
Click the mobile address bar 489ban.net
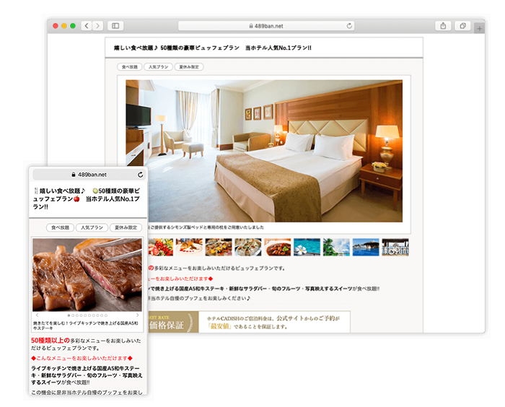[x=89, y=175]
